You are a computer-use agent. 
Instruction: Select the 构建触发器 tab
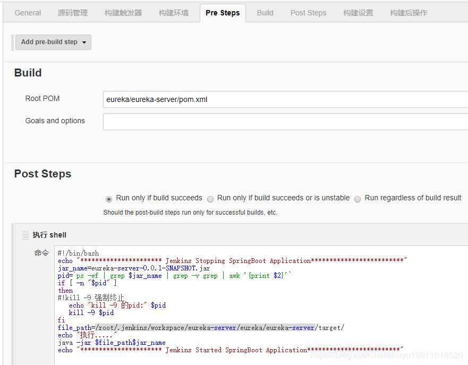pyautogui.click(x=123, y=13)
